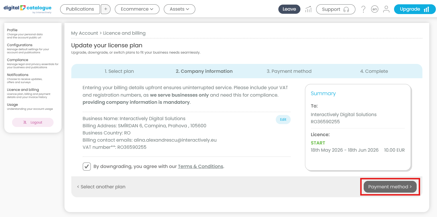The image size is (437, 217).
Task: Click the Payment method button
Action: [x=390, y=187]
